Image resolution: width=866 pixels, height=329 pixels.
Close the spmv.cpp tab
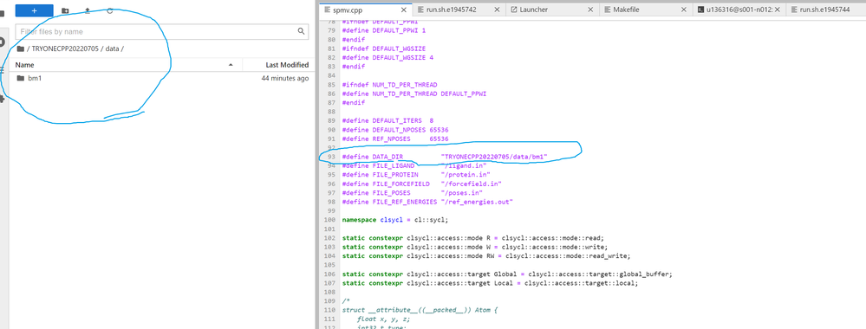pyautogui.click(x=404, y=10)
